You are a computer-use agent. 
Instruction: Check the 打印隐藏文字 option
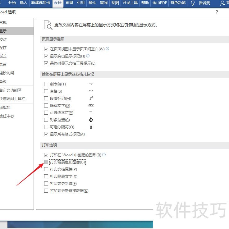pos(46,176)
